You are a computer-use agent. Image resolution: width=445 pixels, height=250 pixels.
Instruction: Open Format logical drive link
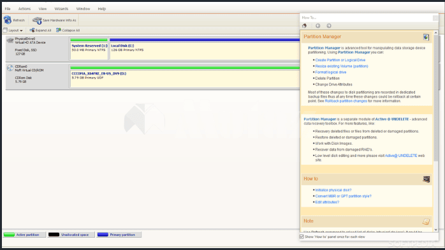coord(331,72)
